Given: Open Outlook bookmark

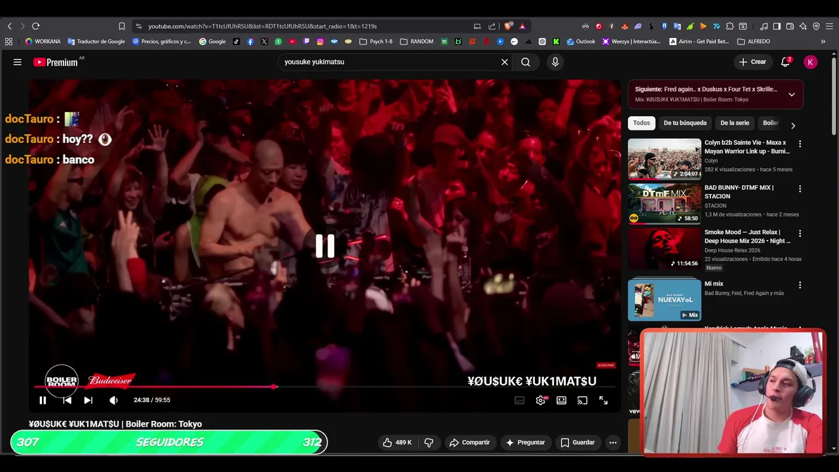Looking at the screenshot, I should coord(581,41).
